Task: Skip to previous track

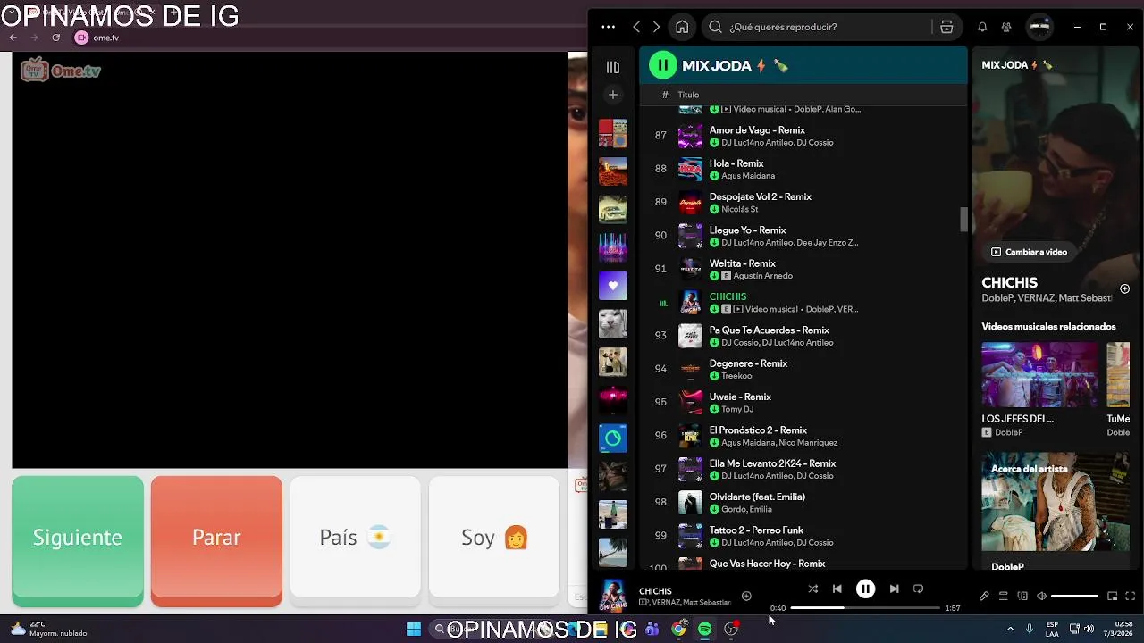Action: click(x=837, y=589)
